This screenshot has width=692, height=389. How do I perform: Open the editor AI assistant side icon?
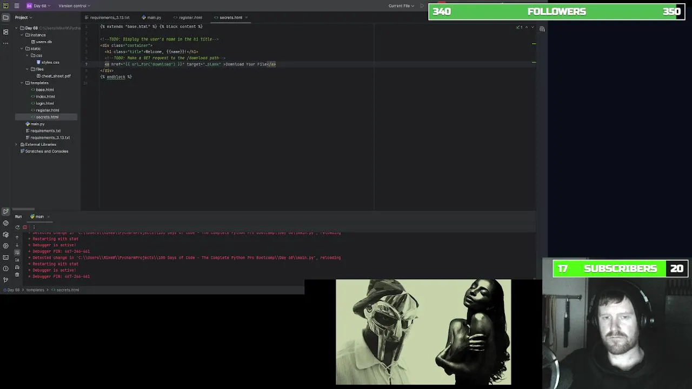click(542, 29)
